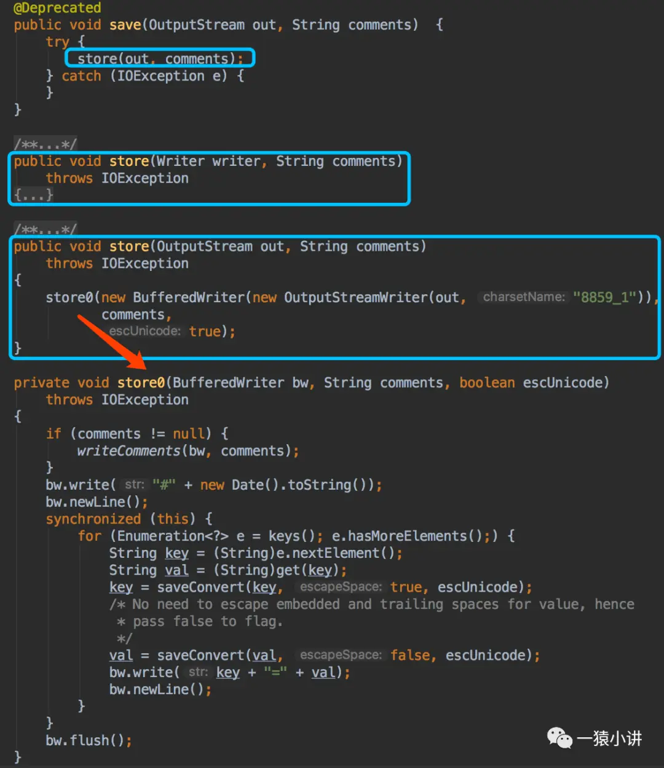Click IOException in the catch clause
Viewport: 664px width, 768px height.
click(x=161, y=76)
